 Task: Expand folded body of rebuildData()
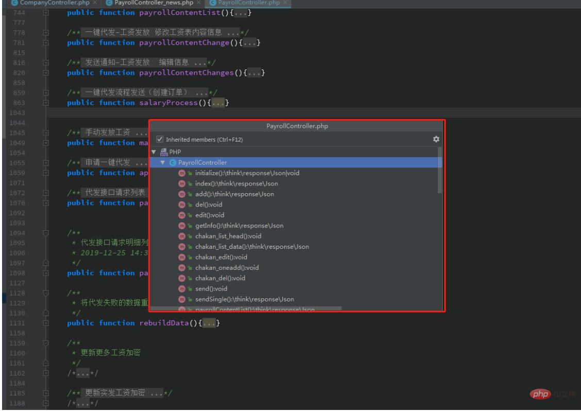click(209, 323)
